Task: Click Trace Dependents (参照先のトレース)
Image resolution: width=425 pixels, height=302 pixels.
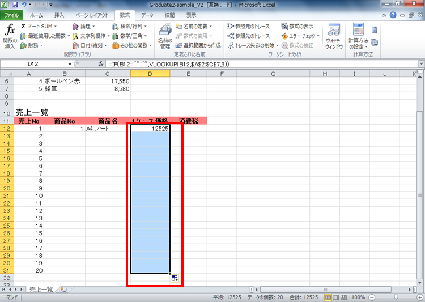Action: point(249,36)
